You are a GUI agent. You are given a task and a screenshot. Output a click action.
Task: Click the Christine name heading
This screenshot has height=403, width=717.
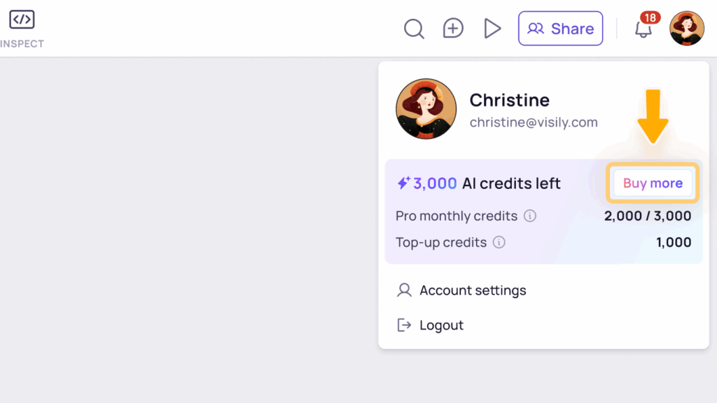(509, 100)
